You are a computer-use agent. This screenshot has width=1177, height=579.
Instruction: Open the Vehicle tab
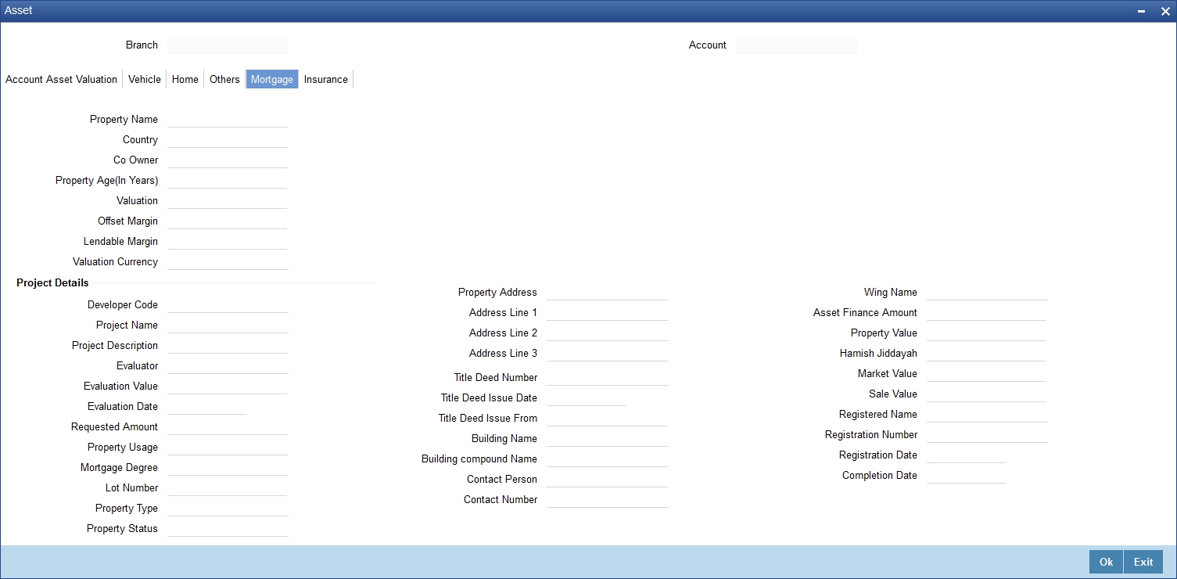tap(145, 79)
